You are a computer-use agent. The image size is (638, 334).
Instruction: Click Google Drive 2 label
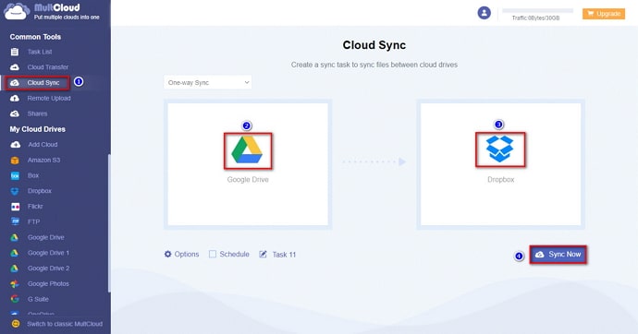pos(48,268)
